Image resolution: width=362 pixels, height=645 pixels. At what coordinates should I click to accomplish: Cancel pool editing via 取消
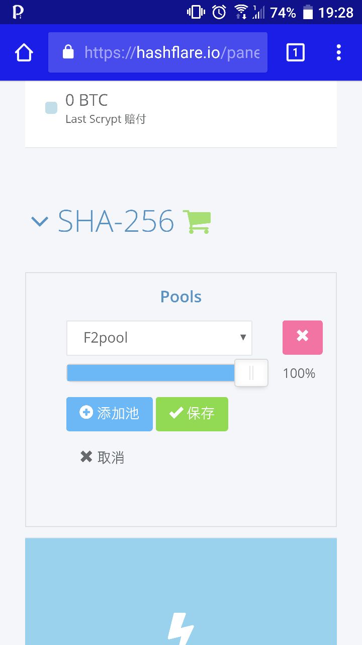(102, 458)
